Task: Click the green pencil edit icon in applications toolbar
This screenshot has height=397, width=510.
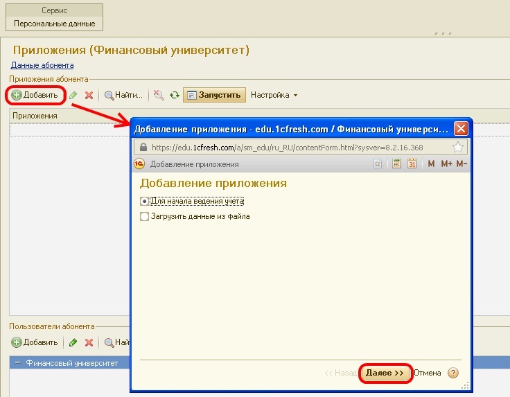Action: pyautogui.click(x=73, y=95)
